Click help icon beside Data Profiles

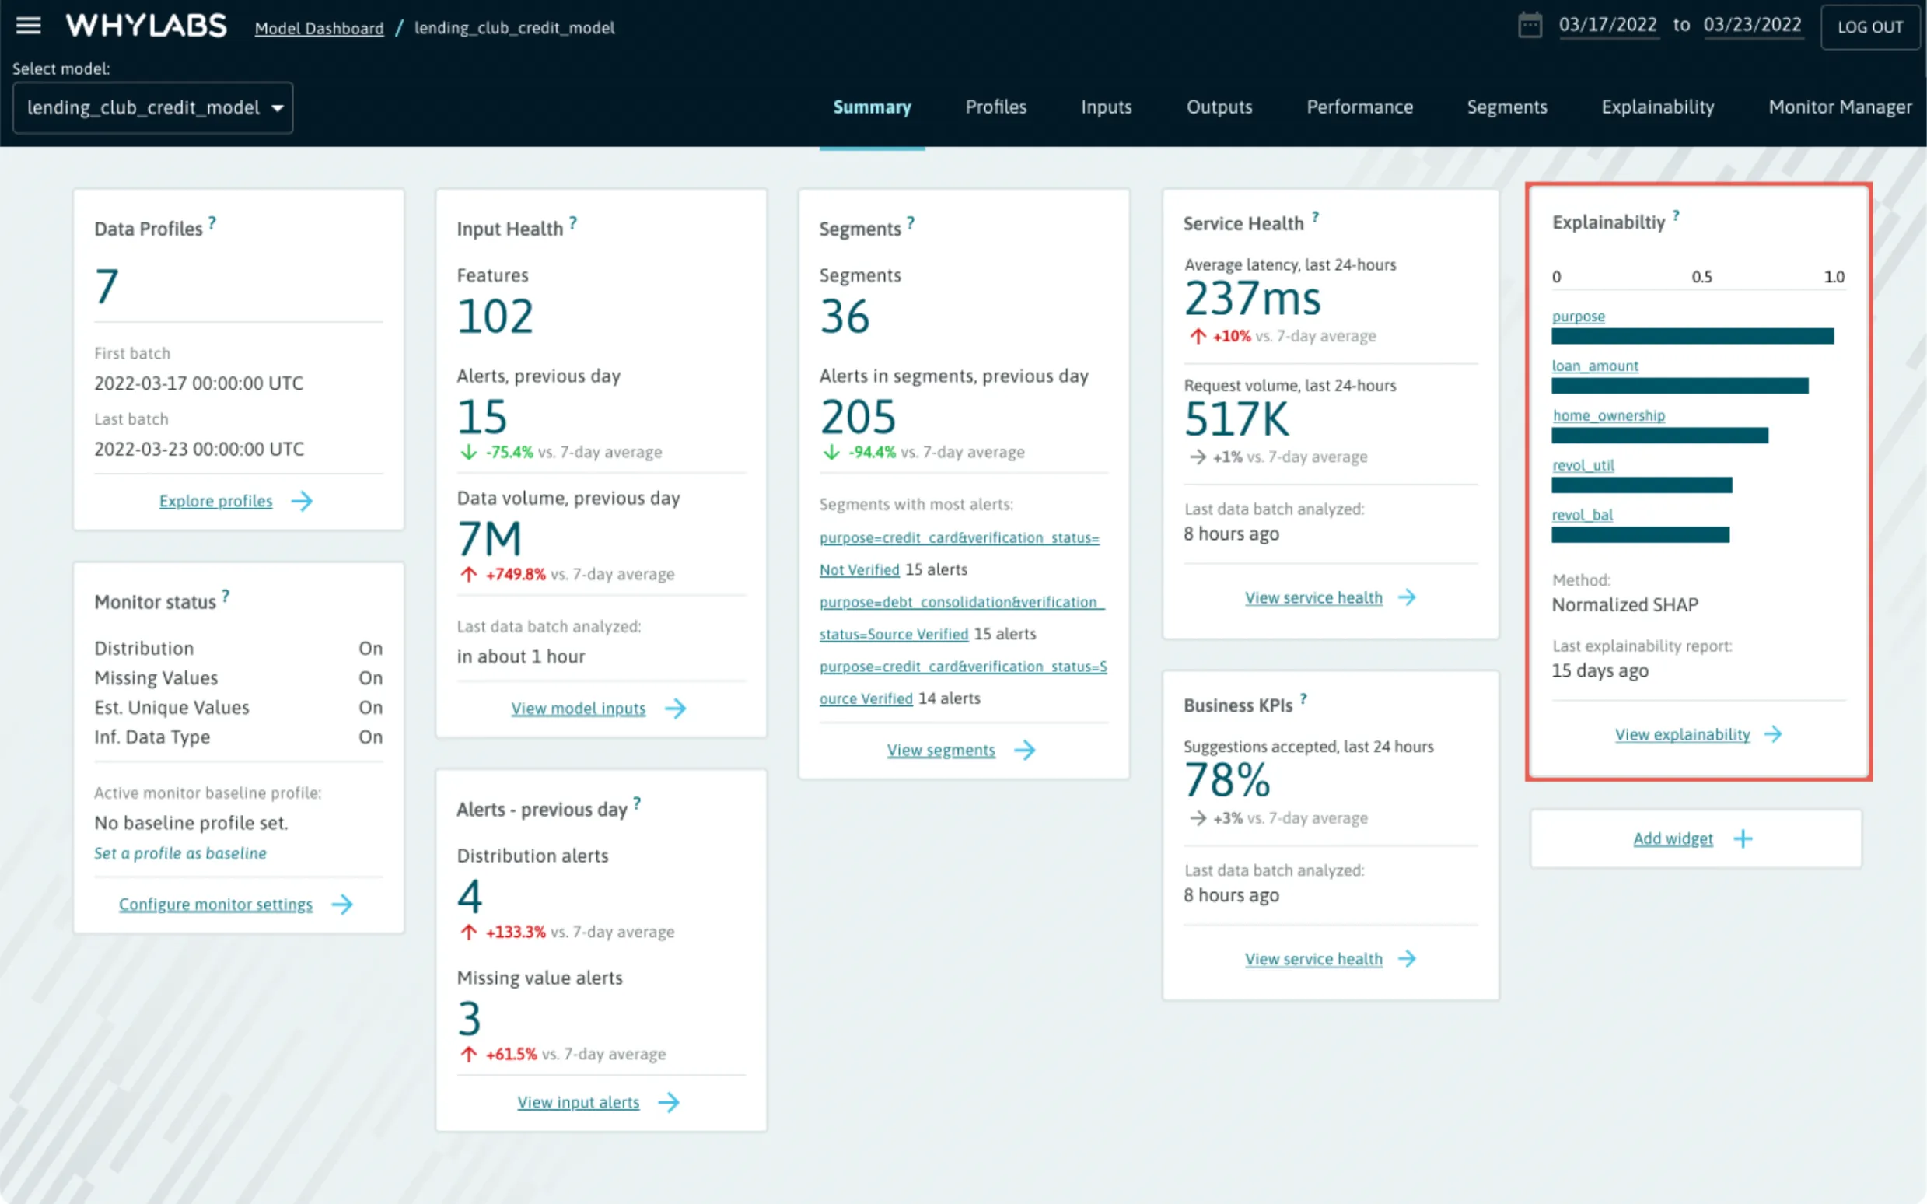[x=212, y=223]
